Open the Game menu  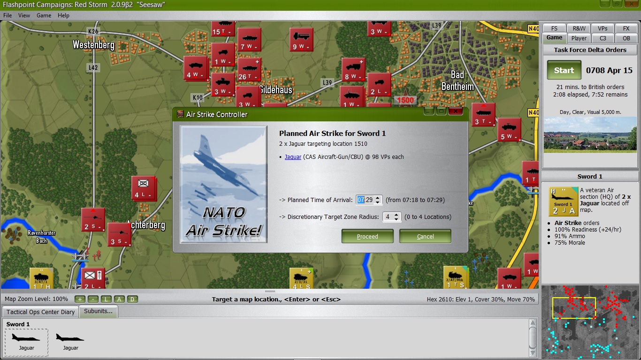pos(44,15)
